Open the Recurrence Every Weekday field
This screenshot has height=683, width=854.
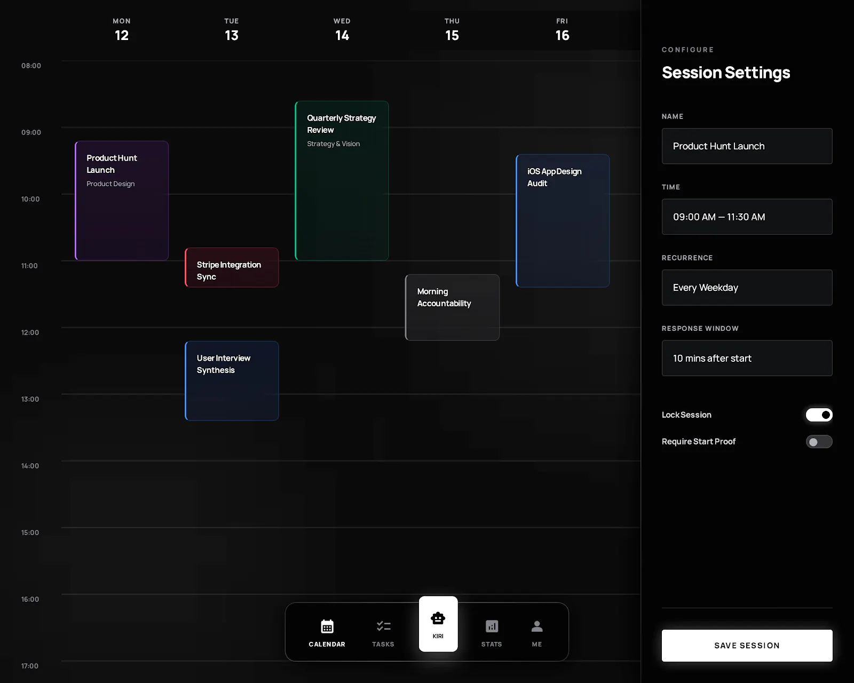pos(747,288)
